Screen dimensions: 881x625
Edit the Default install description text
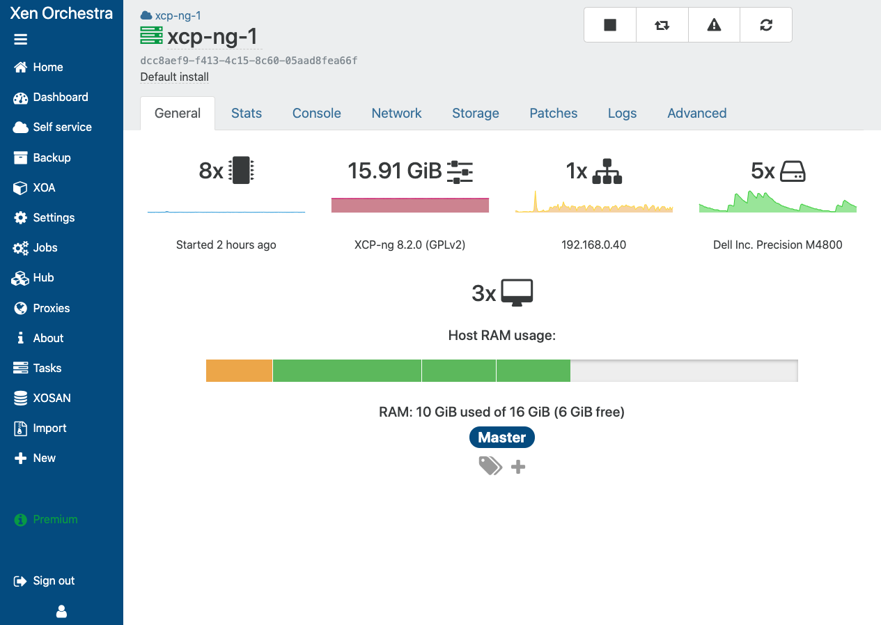[x=174, y=77]
